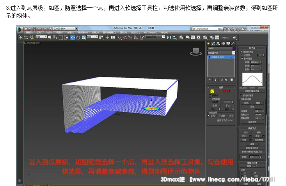This screenshot has height=186, width=286.
Task: Switch to the Hierarchy command panel tab
Action: [x=218, y=44]
